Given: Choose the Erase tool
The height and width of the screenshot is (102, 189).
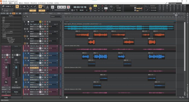Looking at the screenshot, I should [x=35, y=7].
